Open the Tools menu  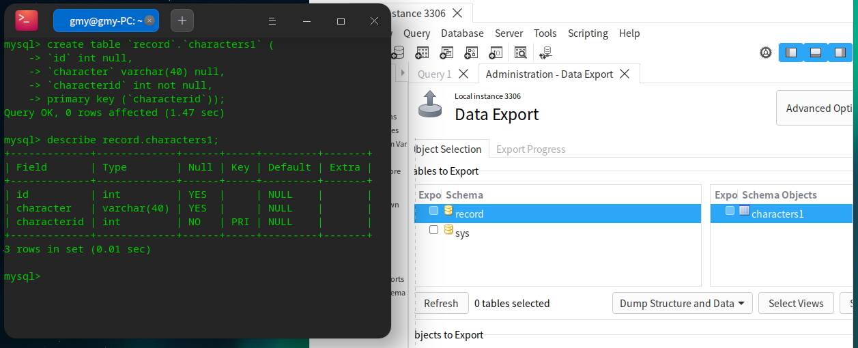[x=545, y=33]
